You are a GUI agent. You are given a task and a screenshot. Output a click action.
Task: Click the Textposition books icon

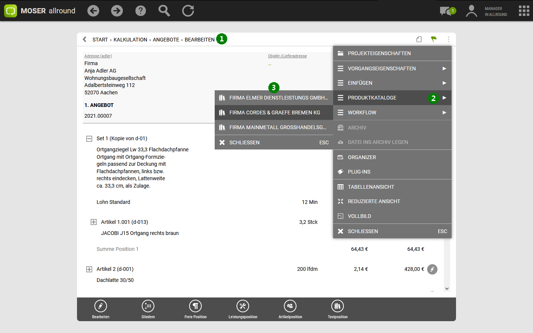338,306
